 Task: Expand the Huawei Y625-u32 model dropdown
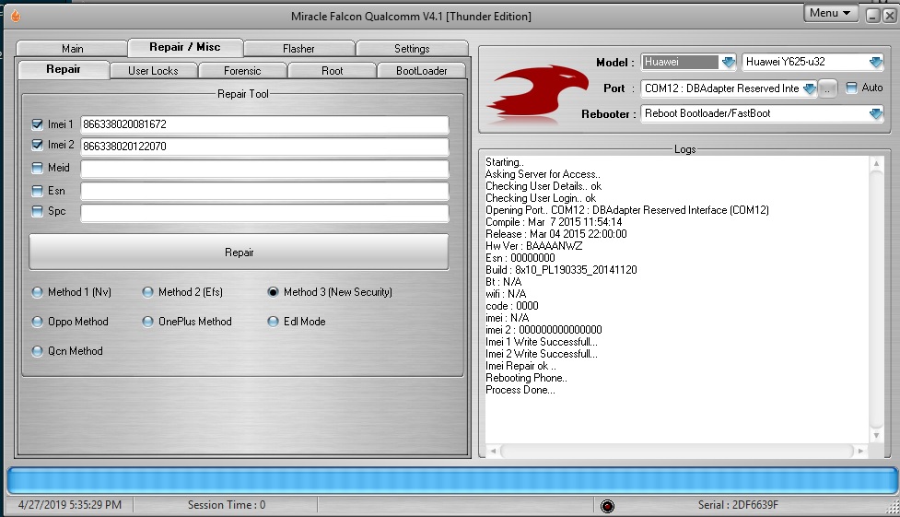click(876, 62)
